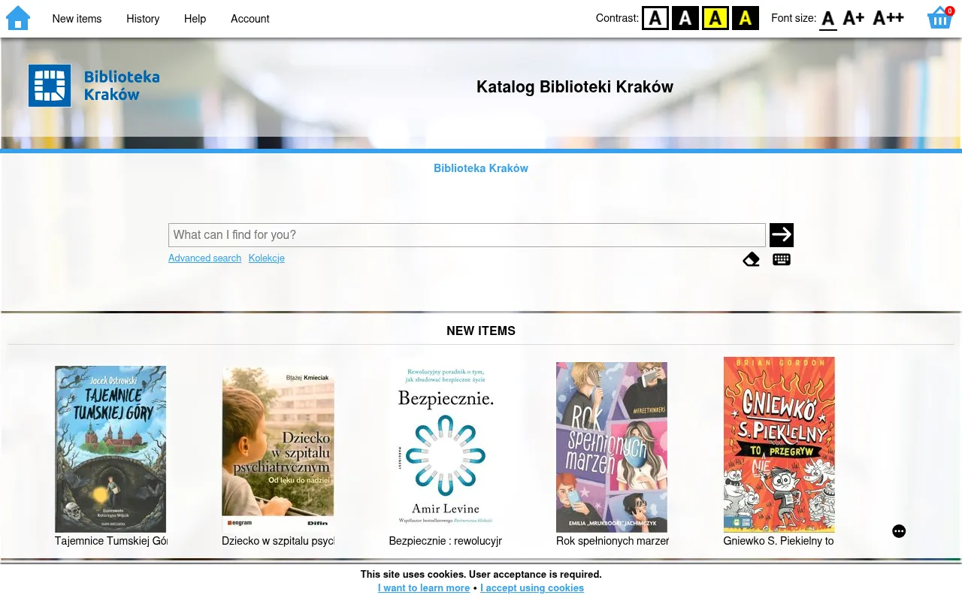Click the Biblioteka Kraków logo
Screen dimensions: 962x601
click(94, 86)
